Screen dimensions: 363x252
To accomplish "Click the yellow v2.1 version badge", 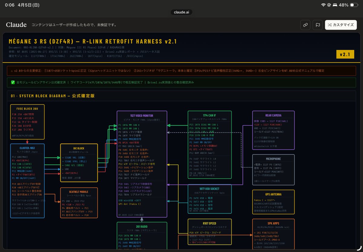I will [345, 54].
